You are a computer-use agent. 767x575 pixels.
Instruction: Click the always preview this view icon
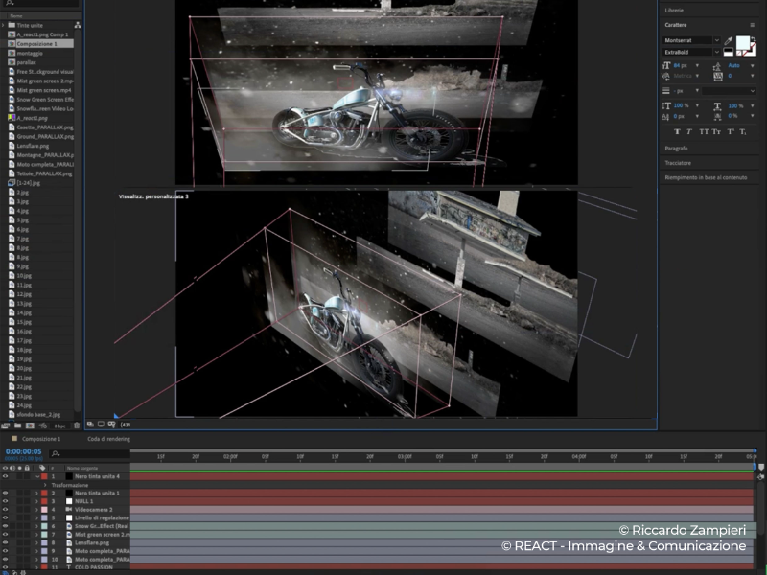point(90,425)
